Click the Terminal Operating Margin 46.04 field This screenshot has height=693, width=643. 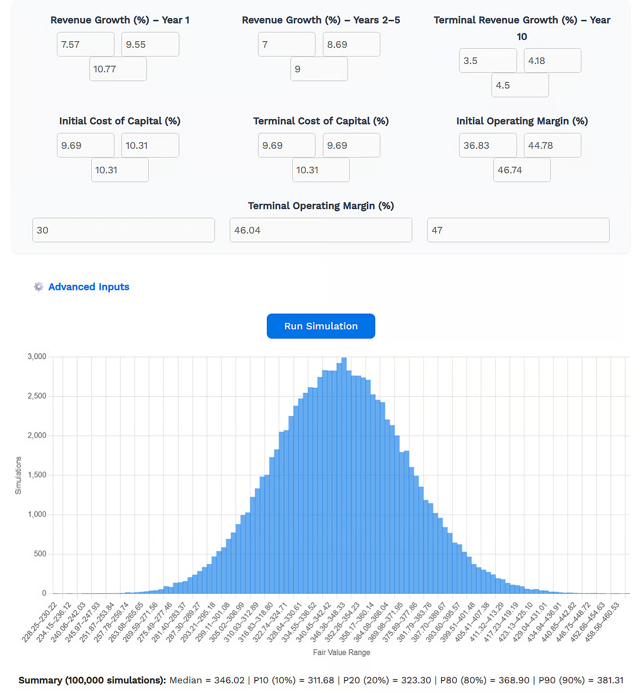coord(321,230)
